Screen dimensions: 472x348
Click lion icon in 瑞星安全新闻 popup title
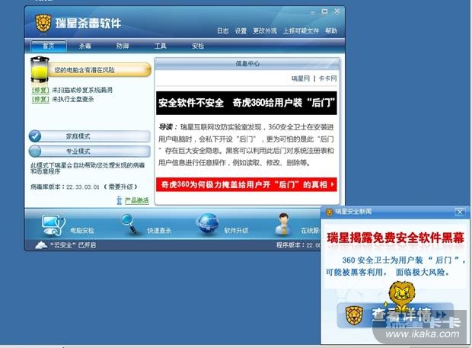(x=330, y=212)
